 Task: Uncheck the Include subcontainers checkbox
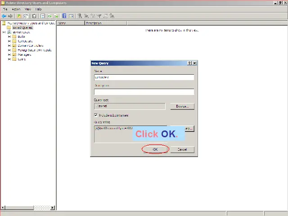click(x=96, y=115)
